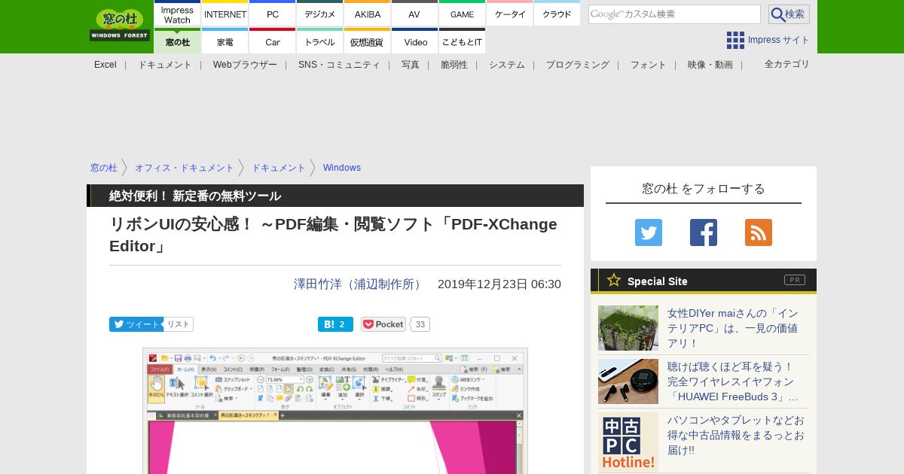Viewport: 904px width, 474px height.
Task: Open the トラベル site tab
Action: 320,41
